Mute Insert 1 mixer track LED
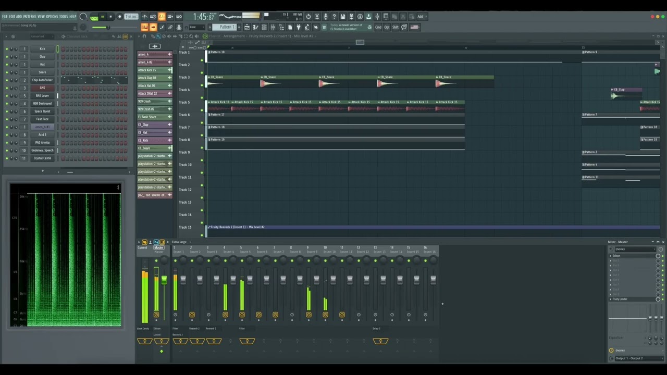The width and height of the screenshot is (667, 375). click(175, 260)
